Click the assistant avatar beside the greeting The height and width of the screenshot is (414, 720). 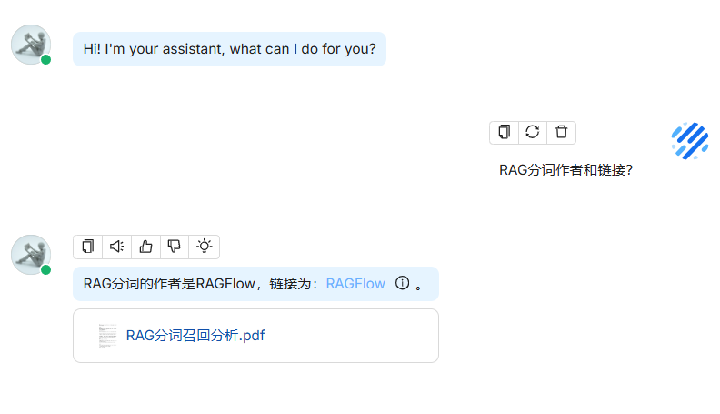click(31, 45)
